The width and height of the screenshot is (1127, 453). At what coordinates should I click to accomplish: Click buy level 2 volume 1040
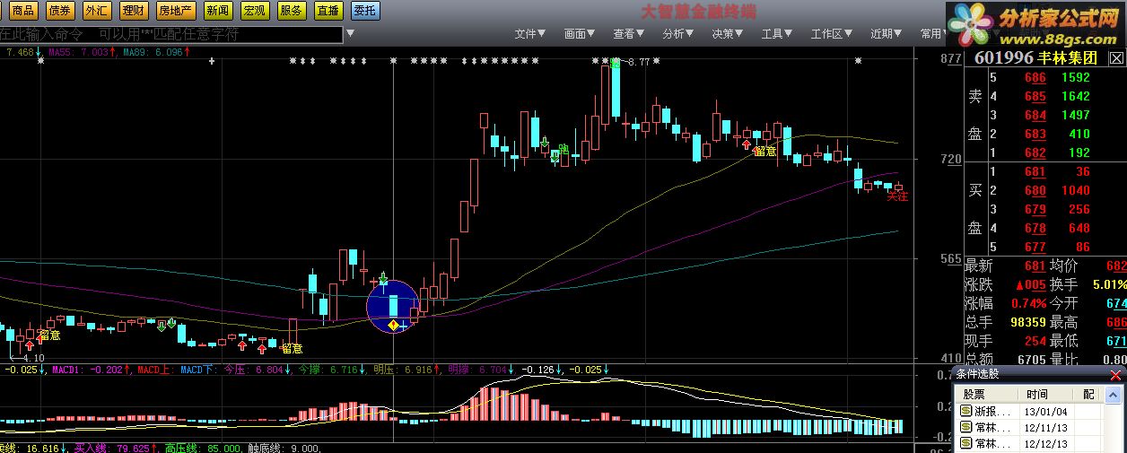click(x=1075, y=190)
